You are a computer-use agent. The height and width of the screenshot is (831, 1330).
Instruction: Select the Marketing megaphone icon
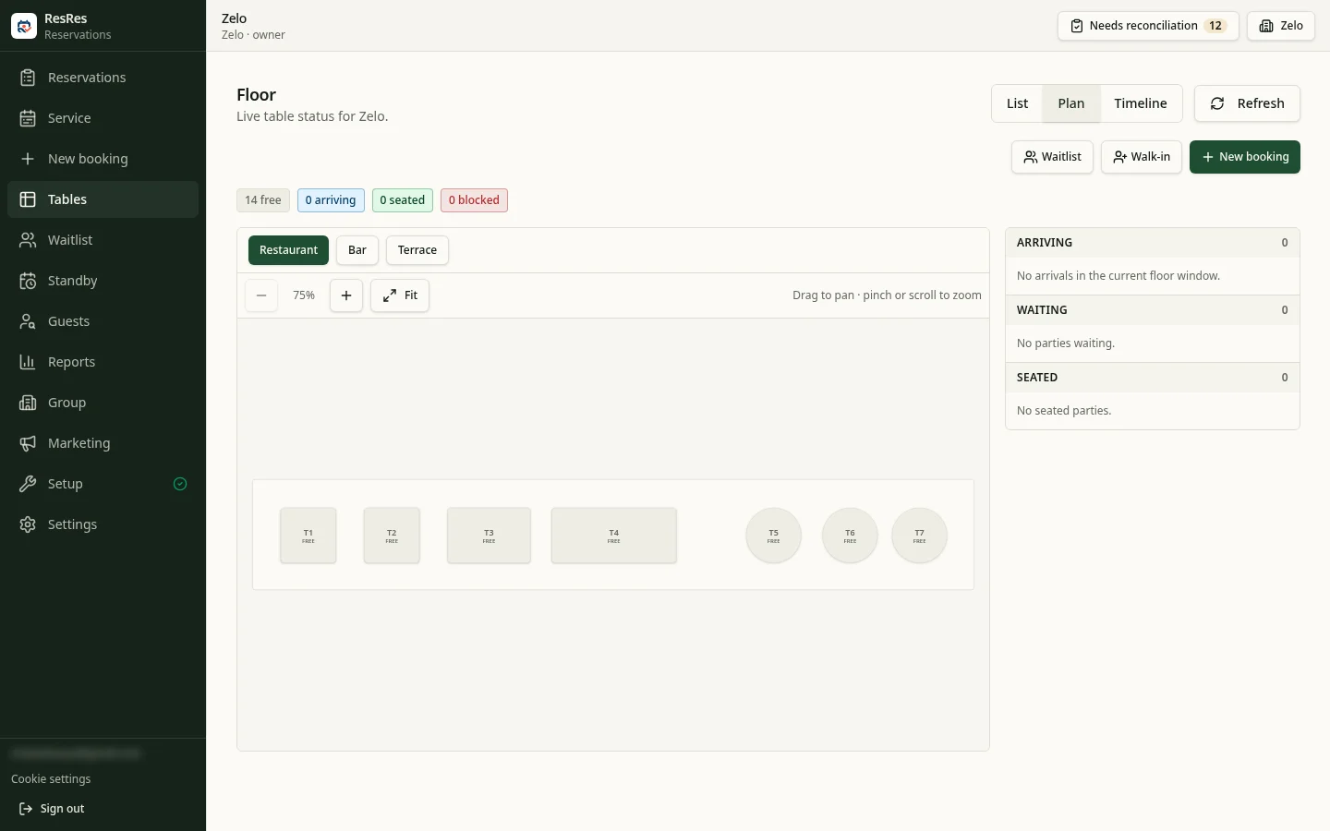coord(28,443)
